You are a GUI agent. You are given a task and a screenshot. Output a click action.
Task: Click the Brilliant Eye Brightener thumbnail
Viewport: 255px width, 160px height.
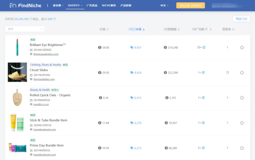point(18,47)
